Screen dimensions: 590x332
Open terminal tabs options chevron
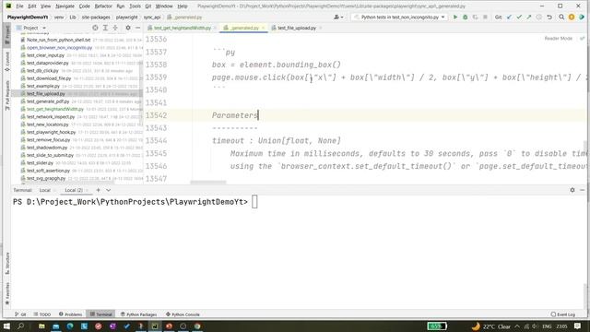109,190
